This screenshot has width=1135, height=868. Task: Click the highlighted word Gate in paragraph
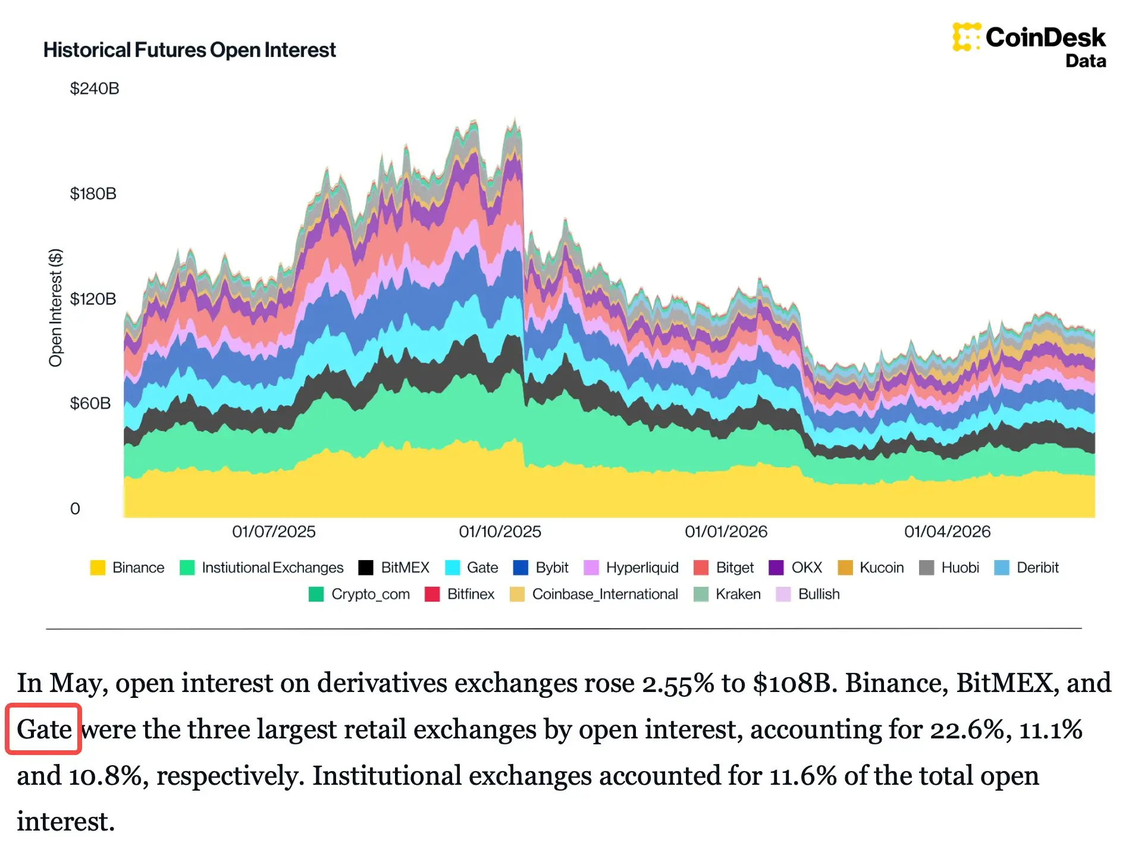[x=44, y=729]
